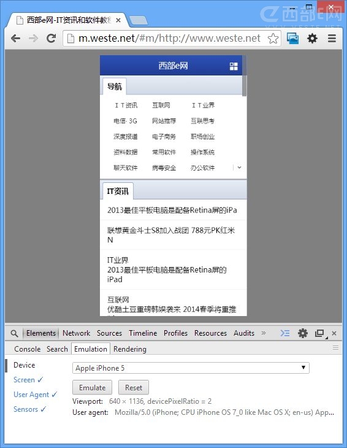Select the IT资讯 section tab
Viewport: 347px width, 448px height.
point(118,191)
